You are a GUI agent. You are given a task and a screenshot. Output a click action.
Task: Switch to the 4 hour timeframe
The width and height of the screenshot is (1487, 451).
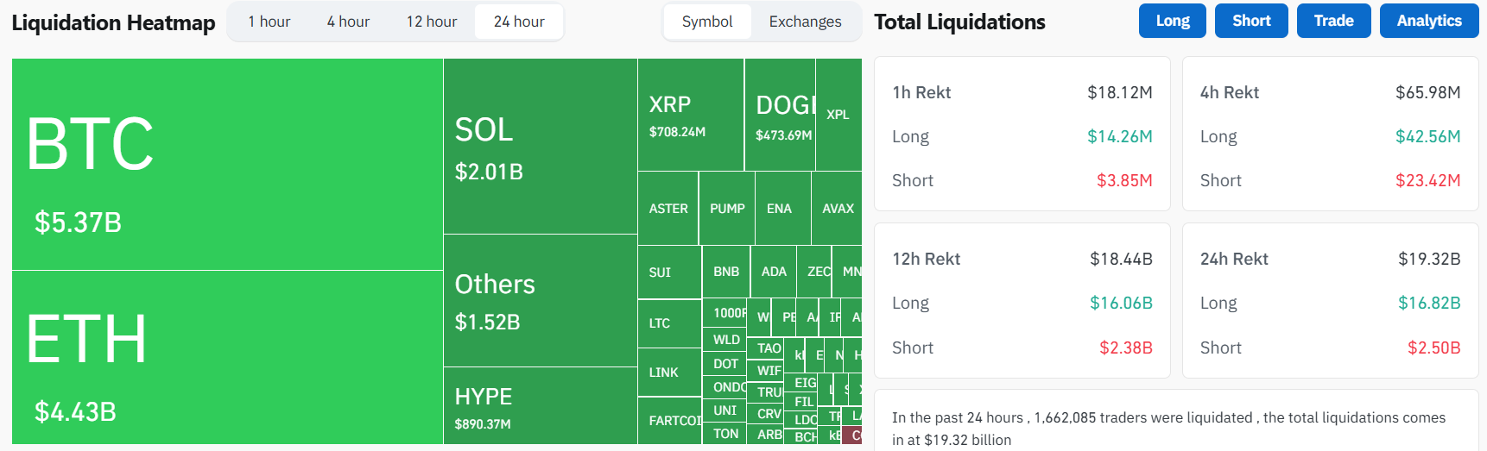(348, 22)
